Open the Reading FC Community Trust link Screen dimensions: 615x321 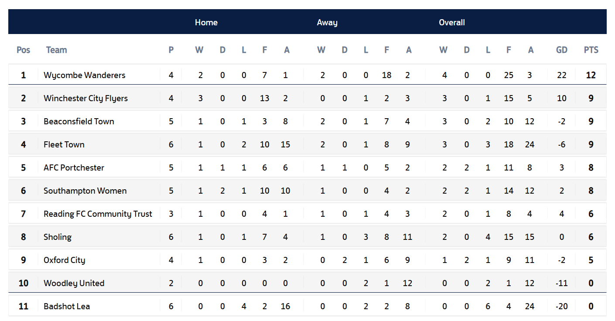98,214
